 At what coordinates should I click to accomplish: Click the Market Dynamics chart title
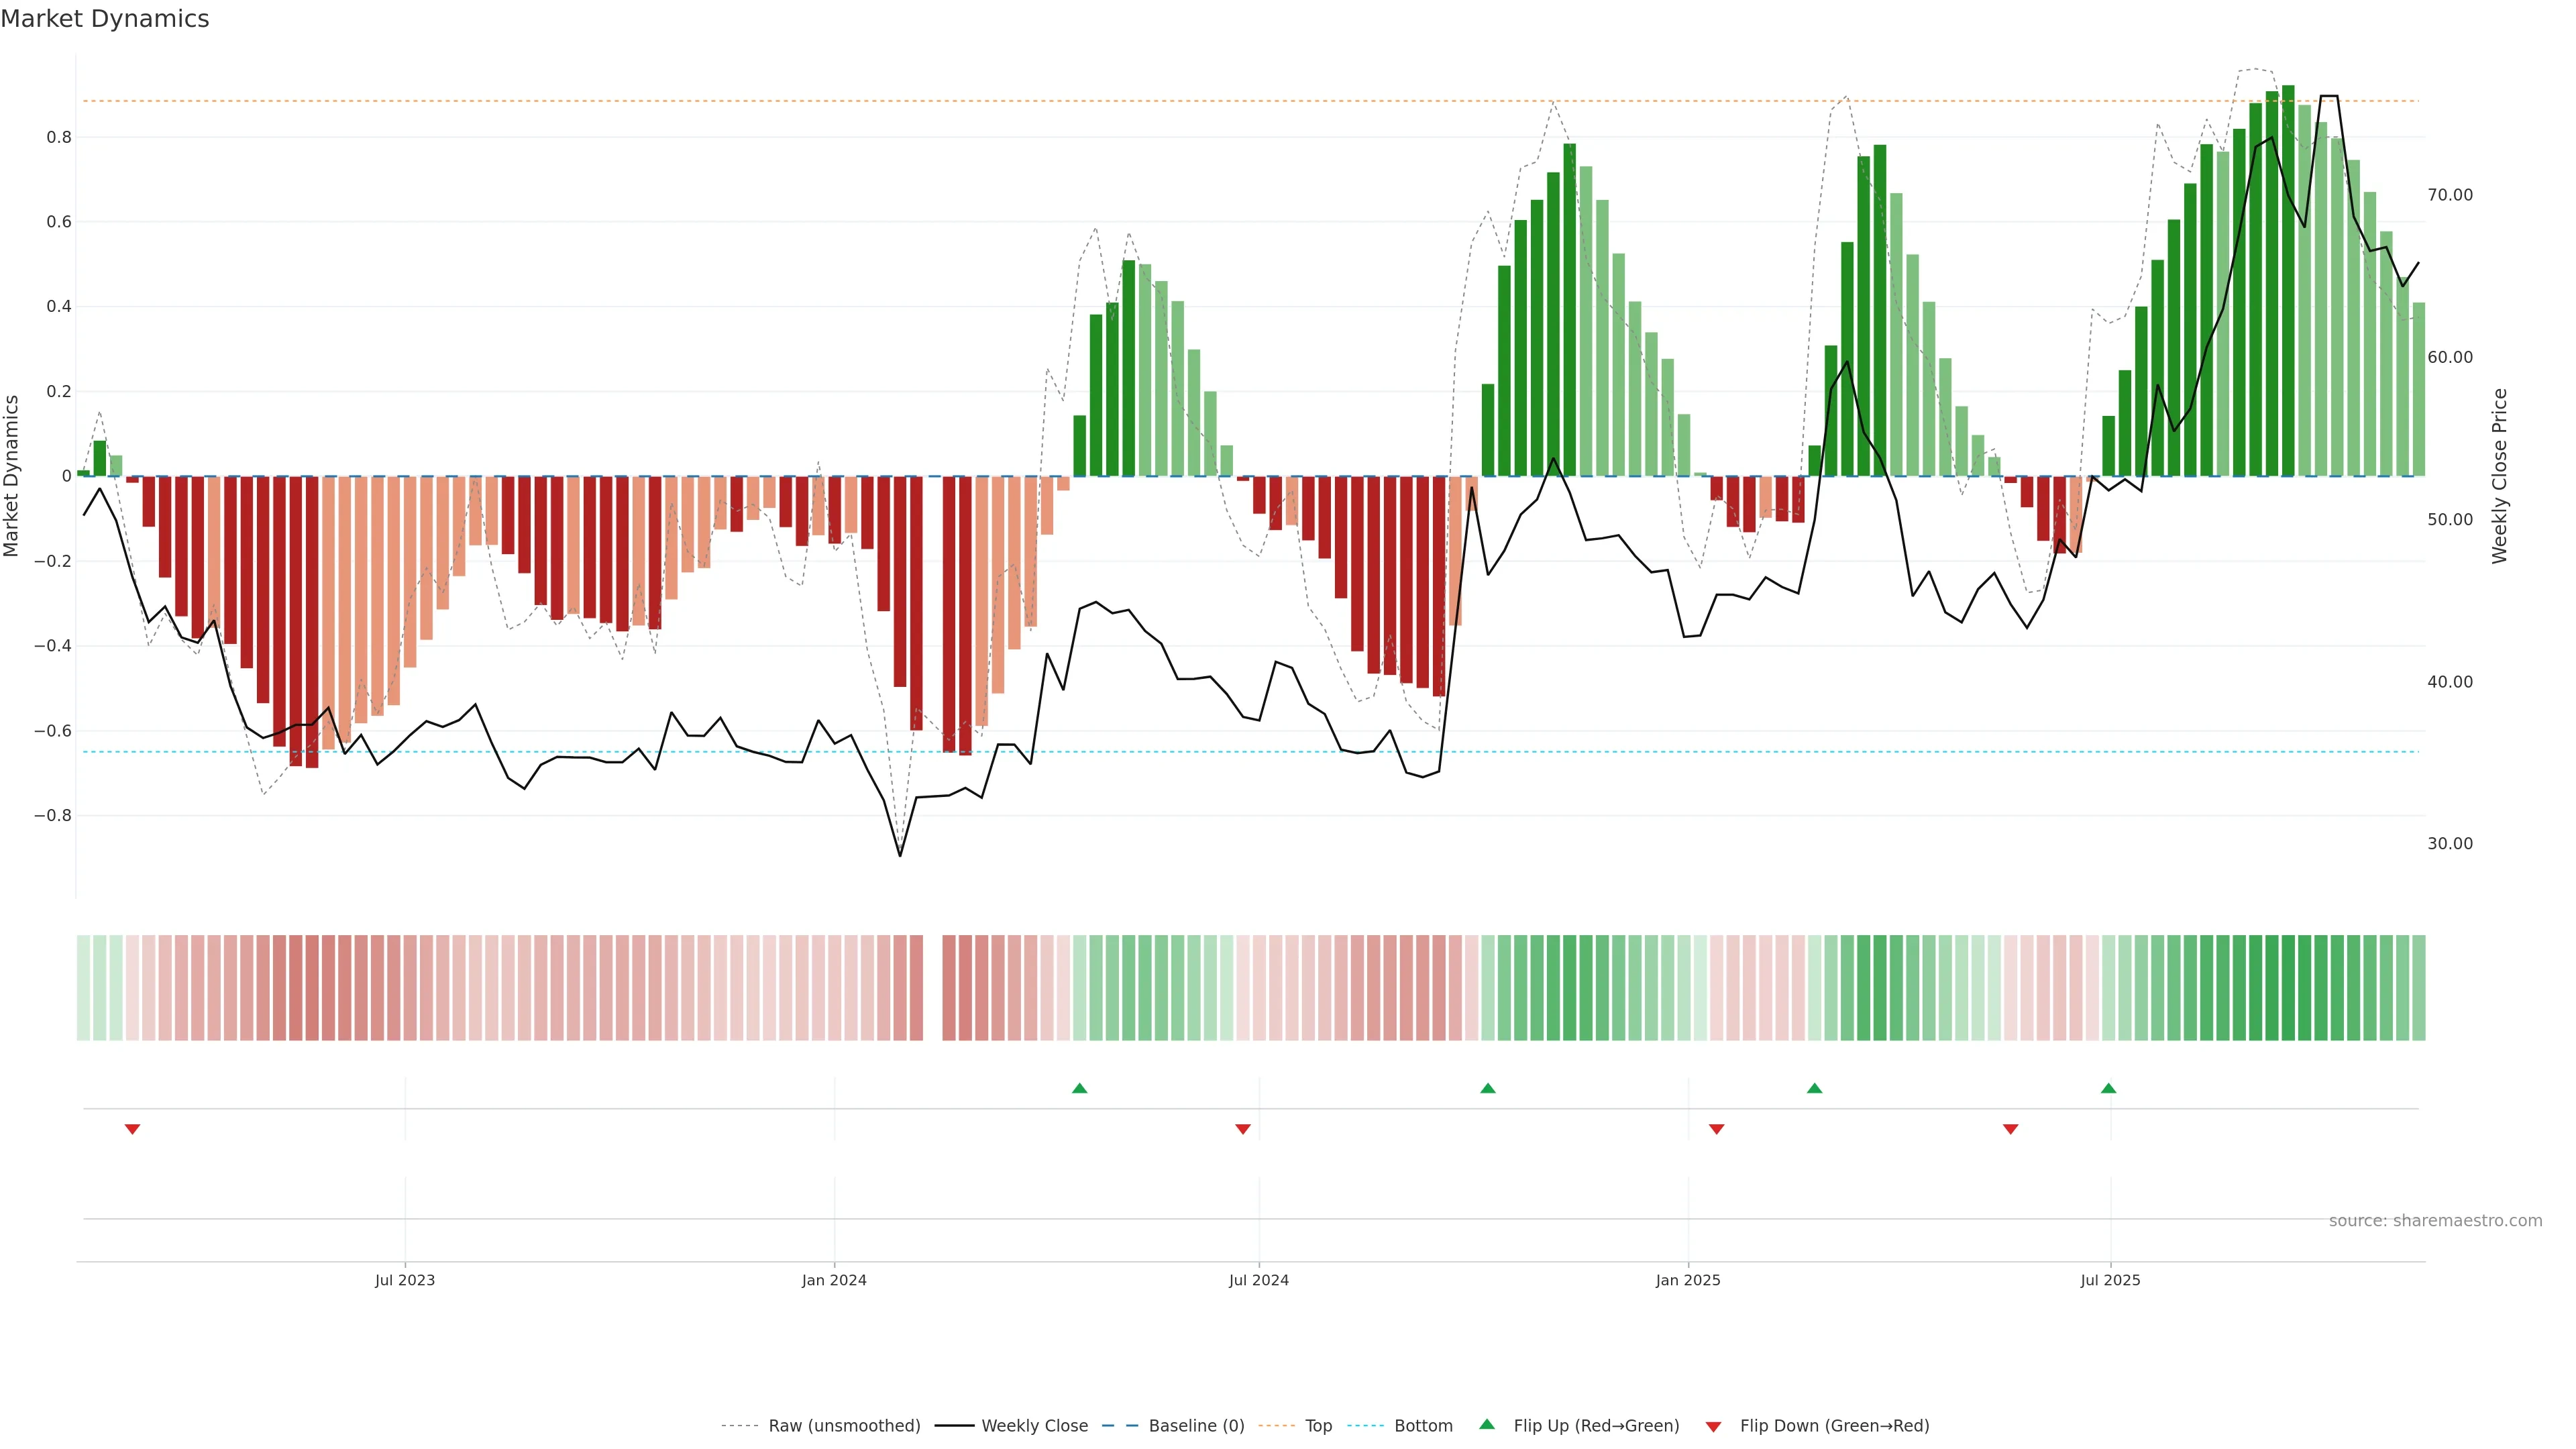(x=105, y=19)
